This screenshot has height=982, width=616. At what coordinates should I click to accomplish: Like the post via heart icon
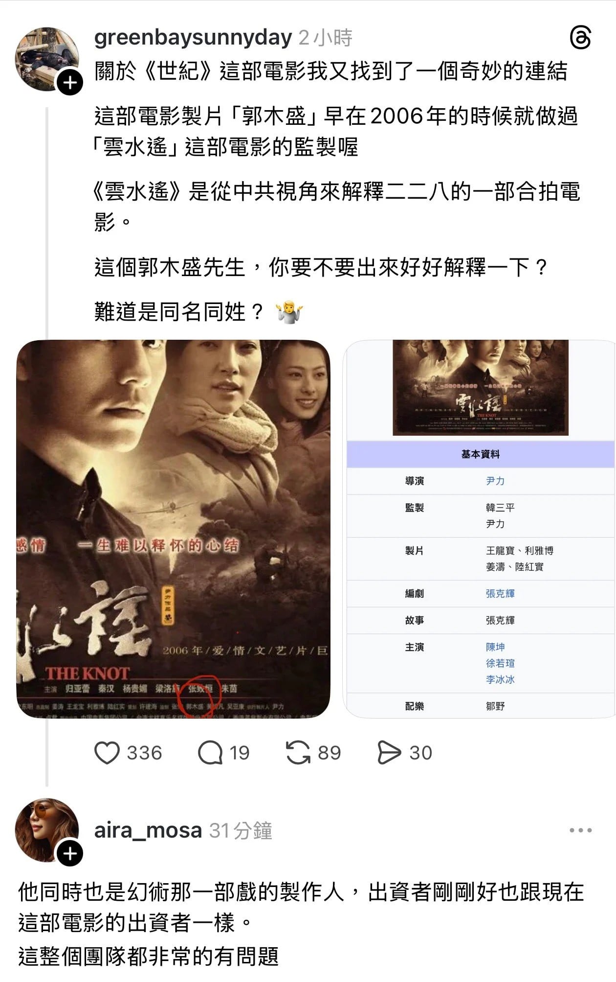(107, 753)
